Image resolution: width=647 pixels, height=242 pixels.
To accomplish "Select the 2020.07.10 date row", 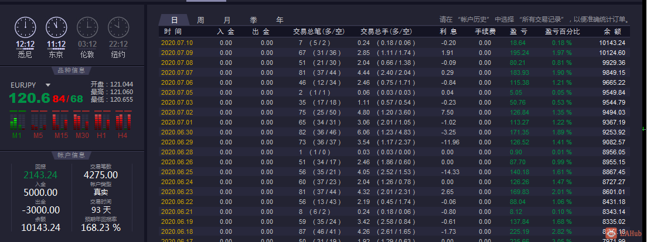I will coord(394,43).
